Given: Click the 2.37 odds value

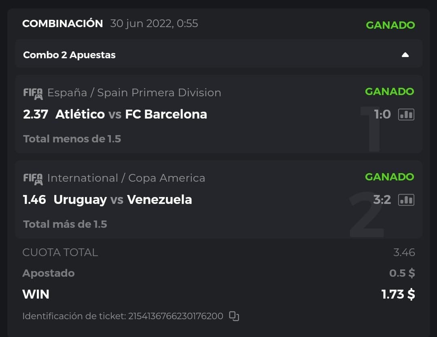Looking at the screenshot, I should tap(36, 114).
